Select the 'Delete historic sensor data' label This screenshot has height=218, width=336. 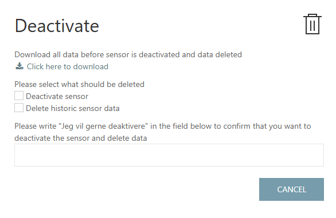[x=73, y=109]
